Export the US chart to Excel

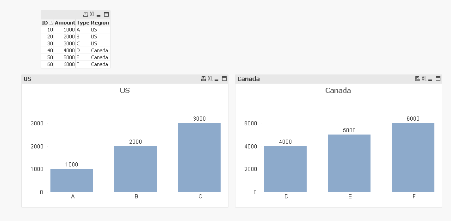[210, 79]
